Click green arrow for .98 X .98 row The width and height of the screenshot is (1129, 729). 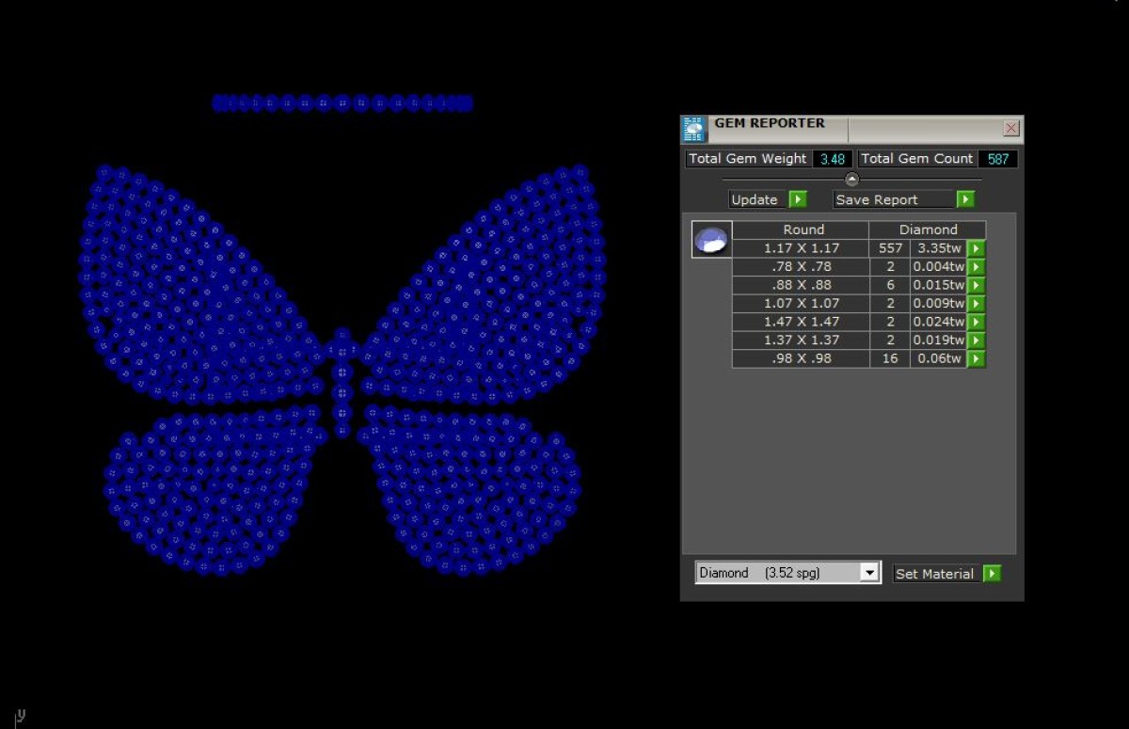(977, 358)
